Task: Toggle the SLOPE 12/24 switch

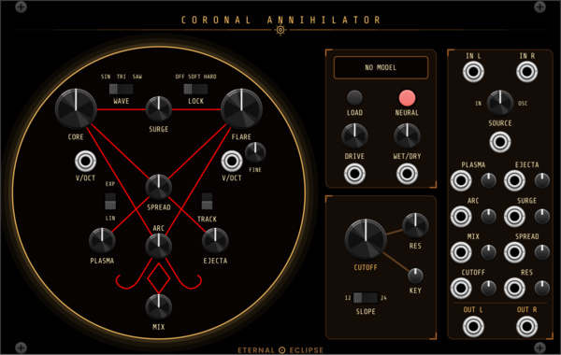Action: 366,297
